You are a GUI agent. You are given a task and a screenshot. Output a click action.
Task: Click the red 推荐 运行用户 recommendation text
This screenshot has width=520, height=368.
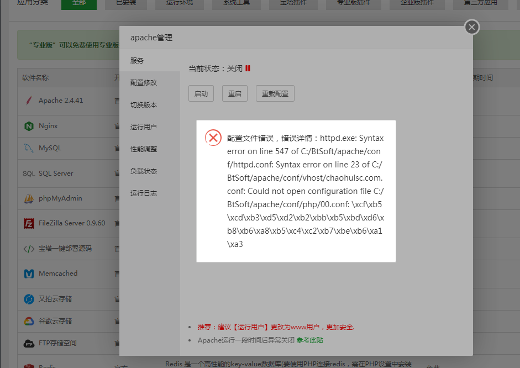(x=276, y=327)
